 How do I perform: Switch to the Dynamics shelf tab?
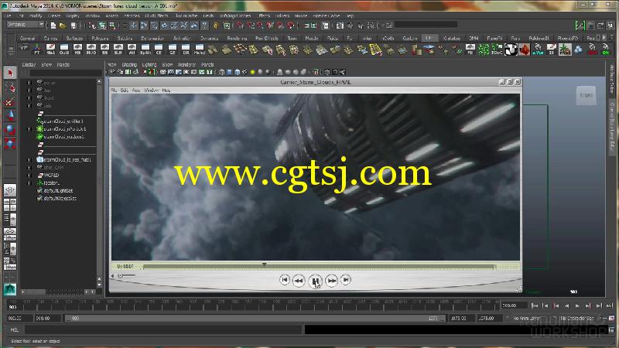click(x=209, y=38)
